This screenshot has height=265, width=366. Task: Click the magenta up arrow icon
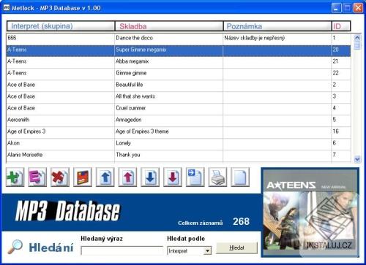point(127,177)
